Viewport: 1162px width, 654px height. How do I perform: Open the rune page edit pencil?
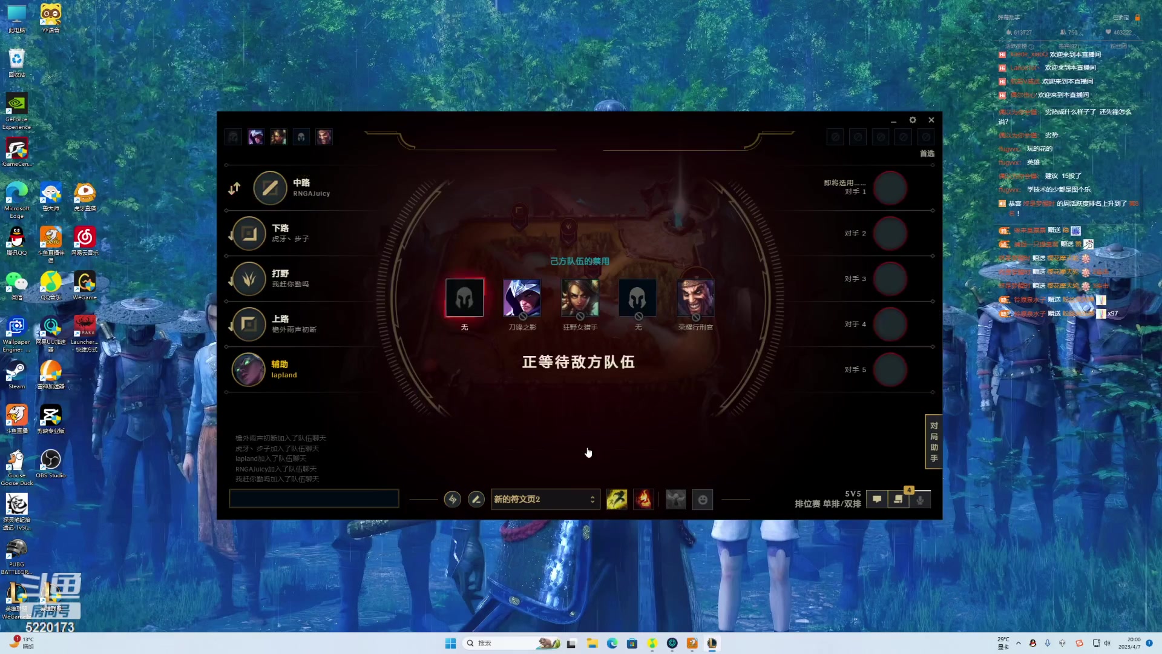[x=476, y=500]
